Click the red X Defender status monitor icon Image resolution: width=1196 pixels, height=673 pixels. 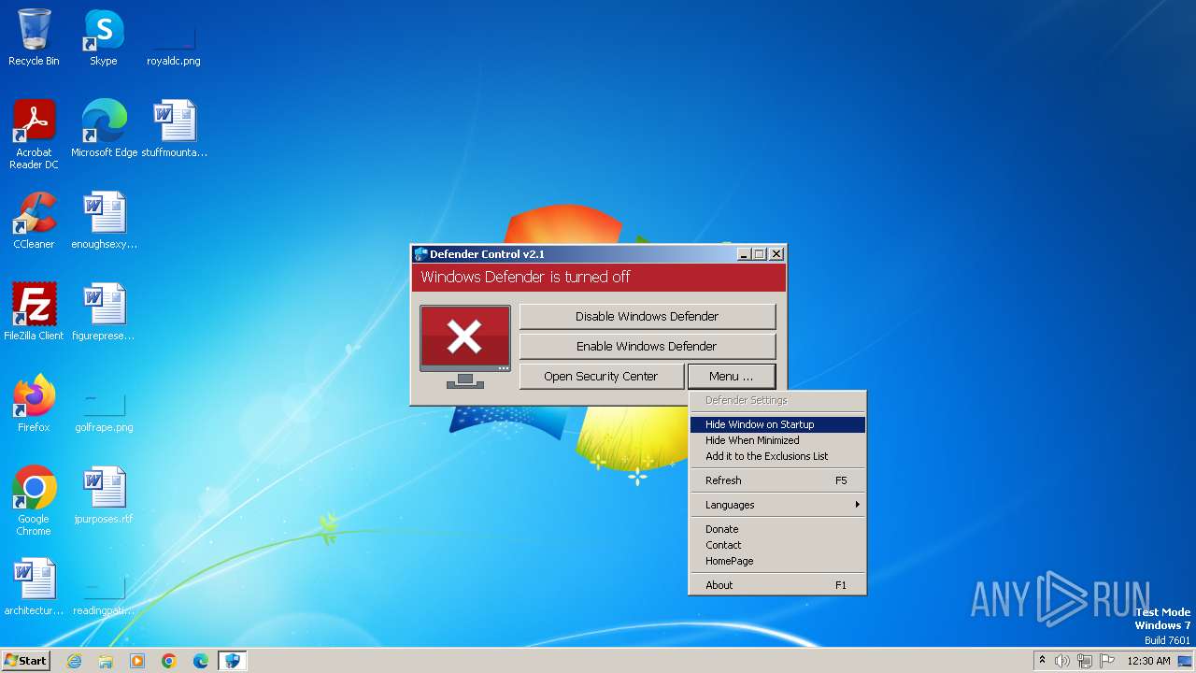tap(465, 346)
